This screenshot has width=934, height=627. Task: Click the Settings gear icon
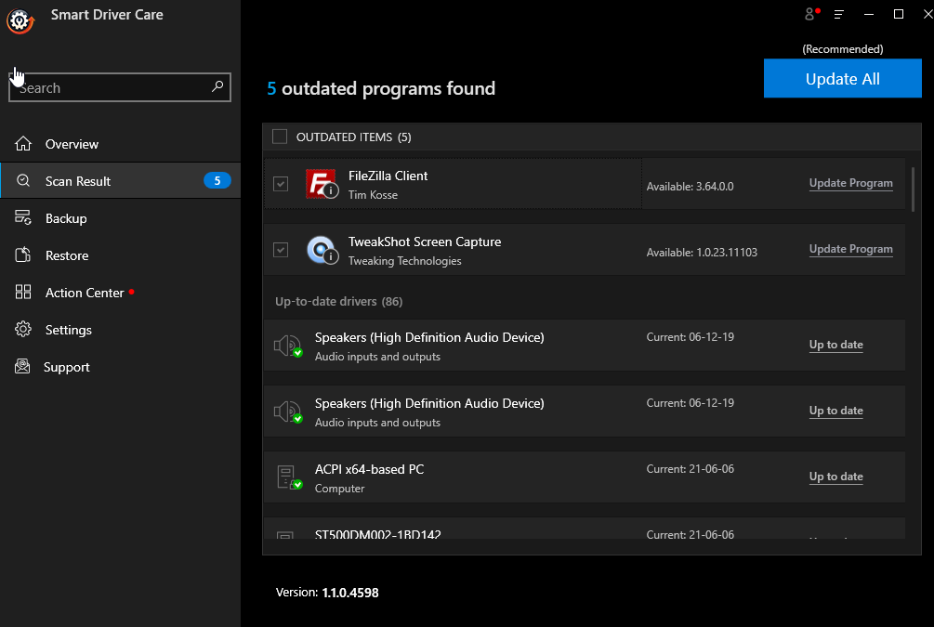click(23, 329)
